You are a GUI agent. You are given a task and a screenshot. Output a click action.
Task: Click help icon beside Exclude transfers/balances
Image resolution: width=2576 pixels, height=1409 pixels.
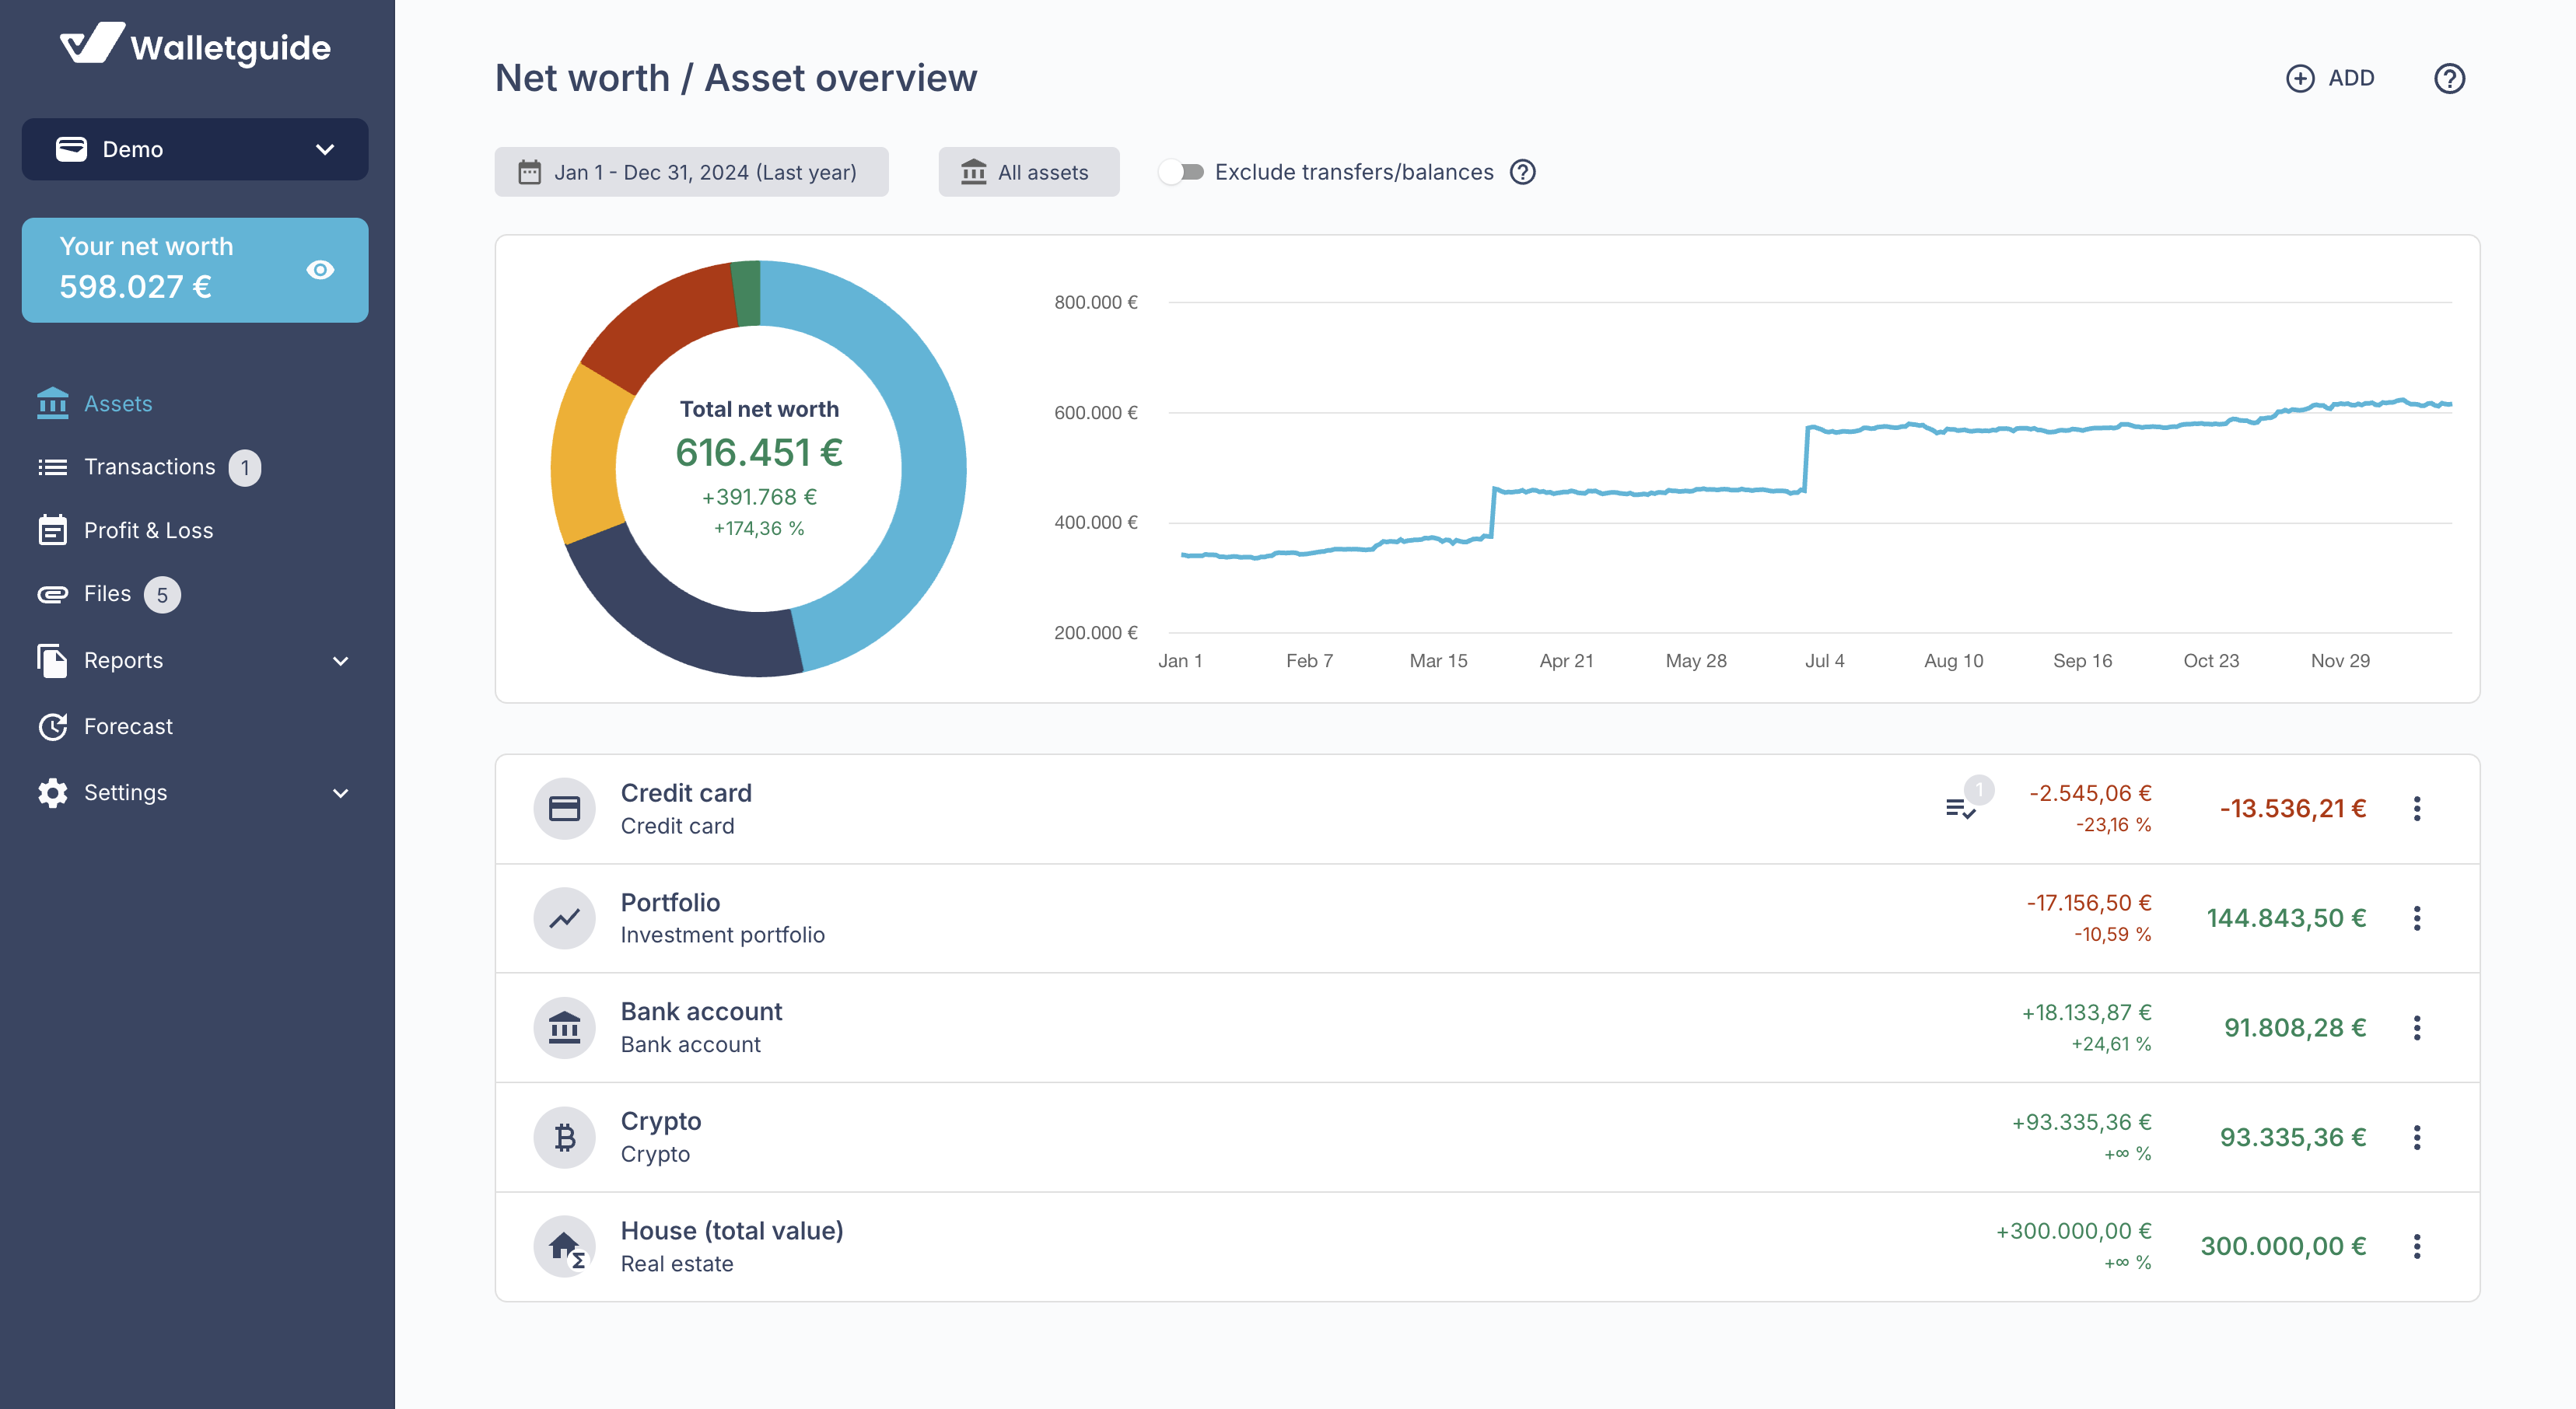pyautogui.click(x=1522, y=172)
